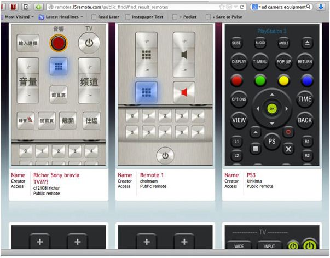This screenshot has height=258, width=330.
Task: Click the INPUT button on bottom TV remote
Action: 270,245
